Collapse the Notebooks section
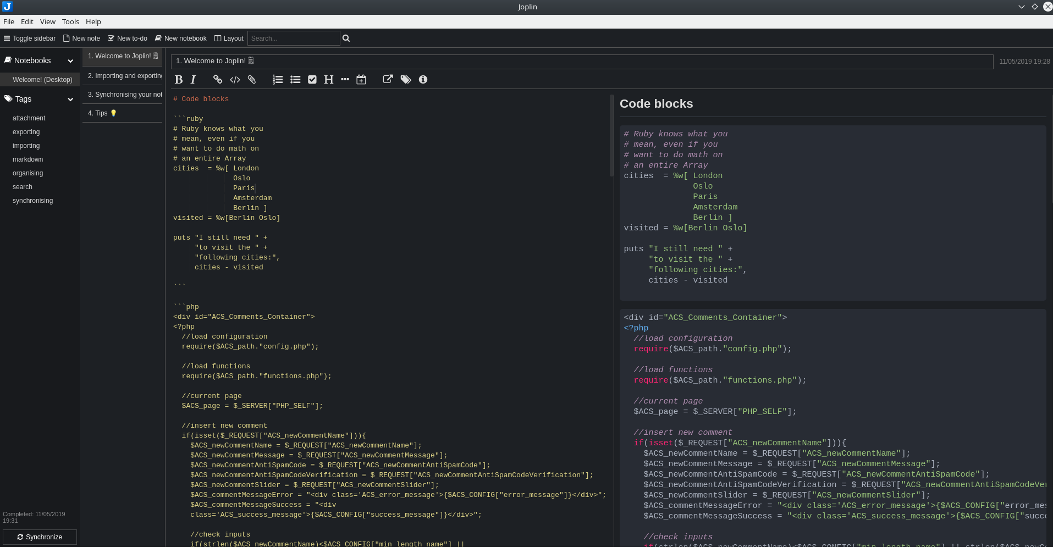 [70, 60]
